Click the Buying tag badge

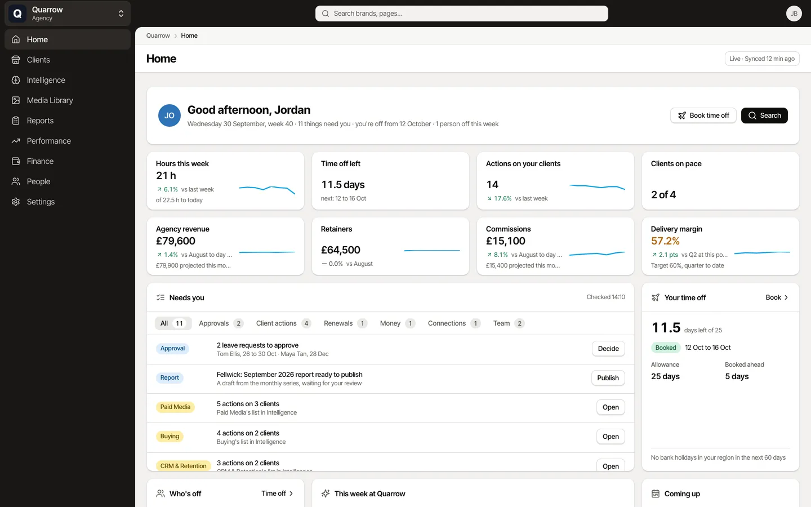(170, 437)
